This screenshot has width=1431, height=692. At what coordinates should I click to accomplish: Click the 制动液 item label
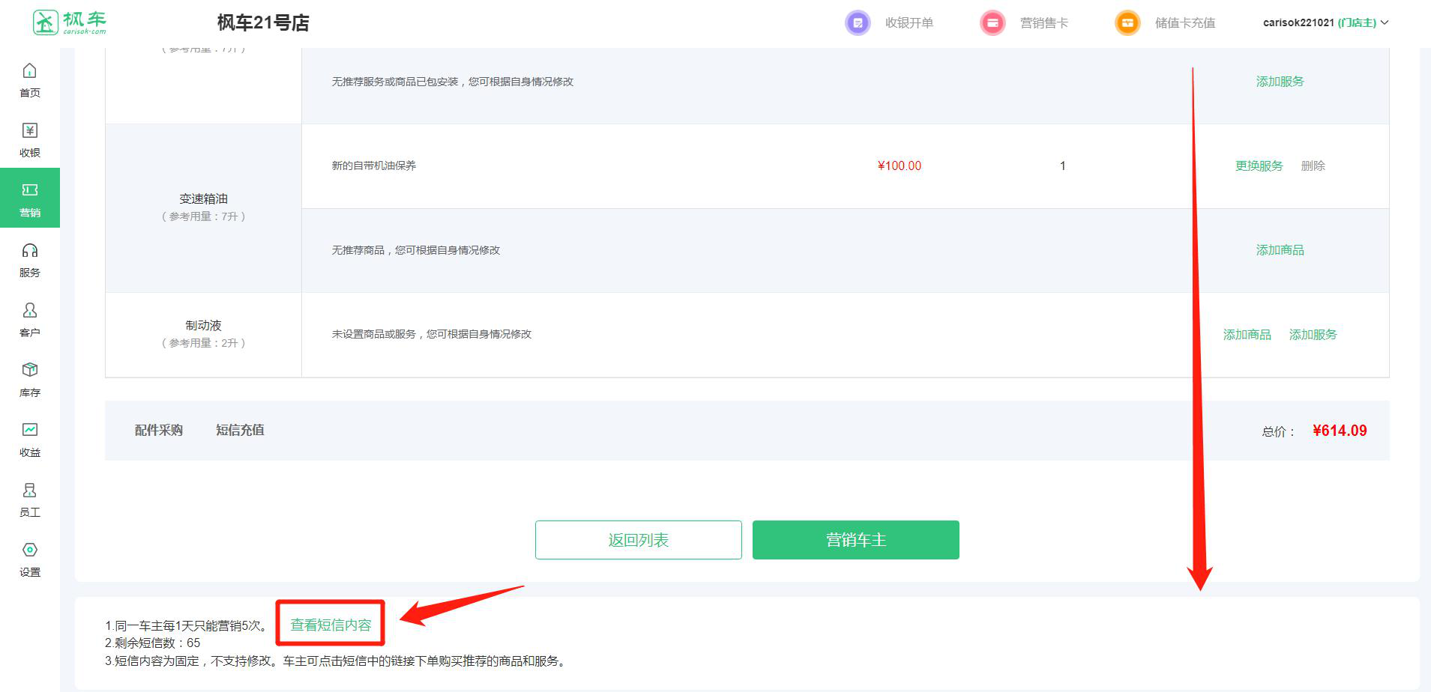tap(204, 326)
